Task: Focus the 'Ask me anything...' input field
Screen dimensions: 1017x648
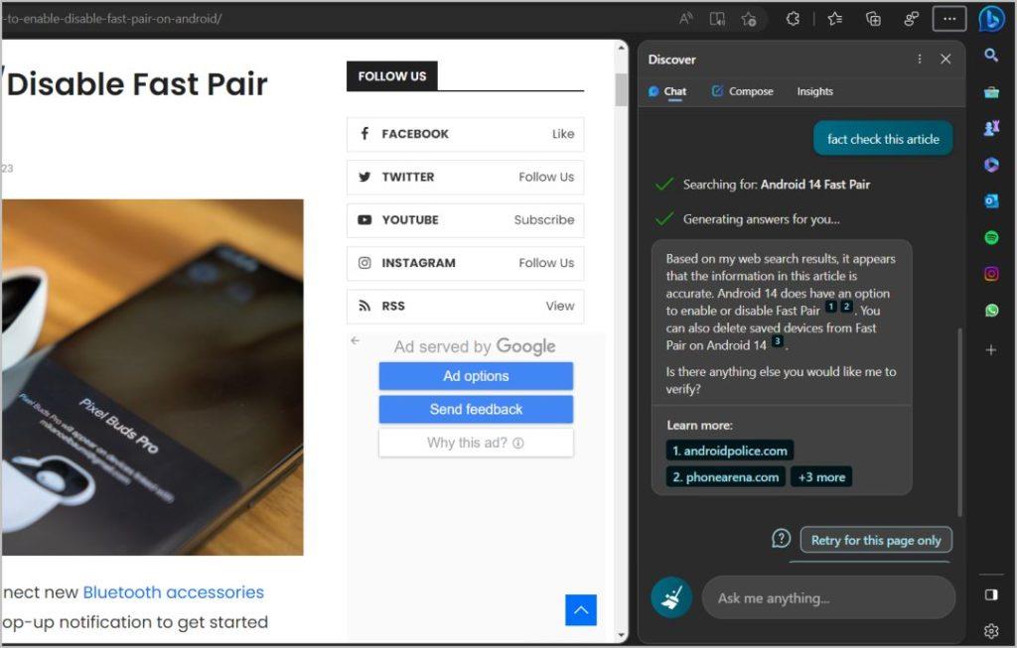Action: (x=828, y=597)
